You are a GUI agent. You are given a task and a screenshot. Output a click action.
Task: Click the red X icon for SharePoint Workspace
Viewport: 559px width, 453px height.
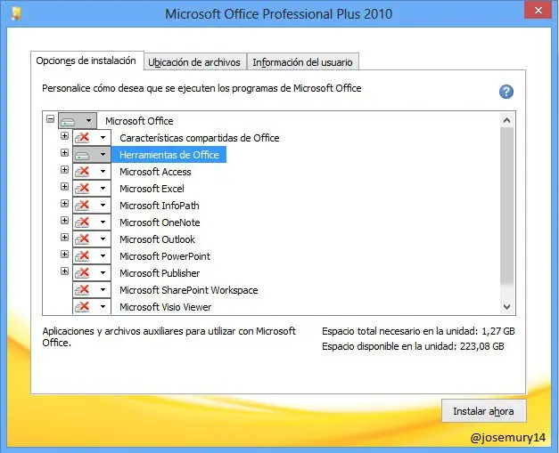82,289
